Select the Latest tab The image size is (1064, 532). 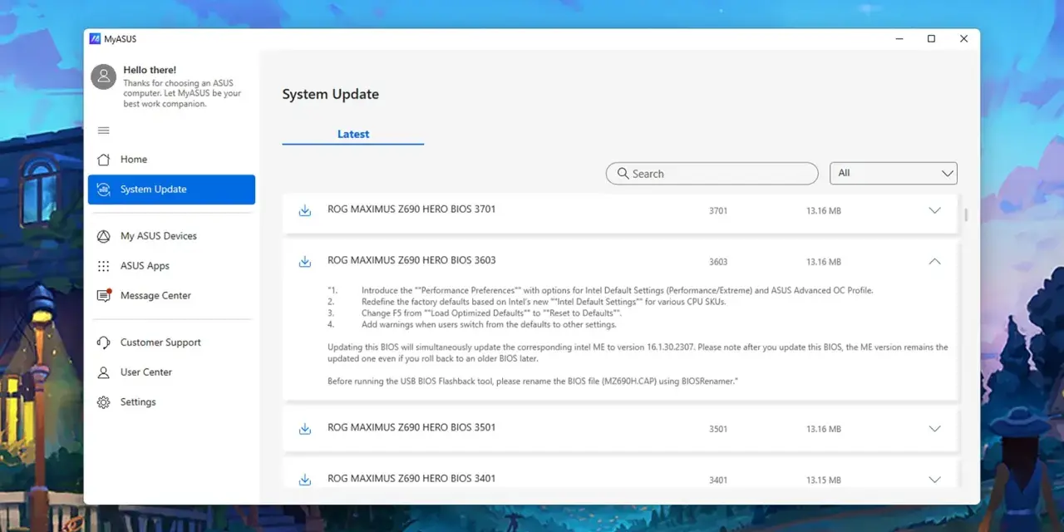pyautogui.click(x=353, y=134)
